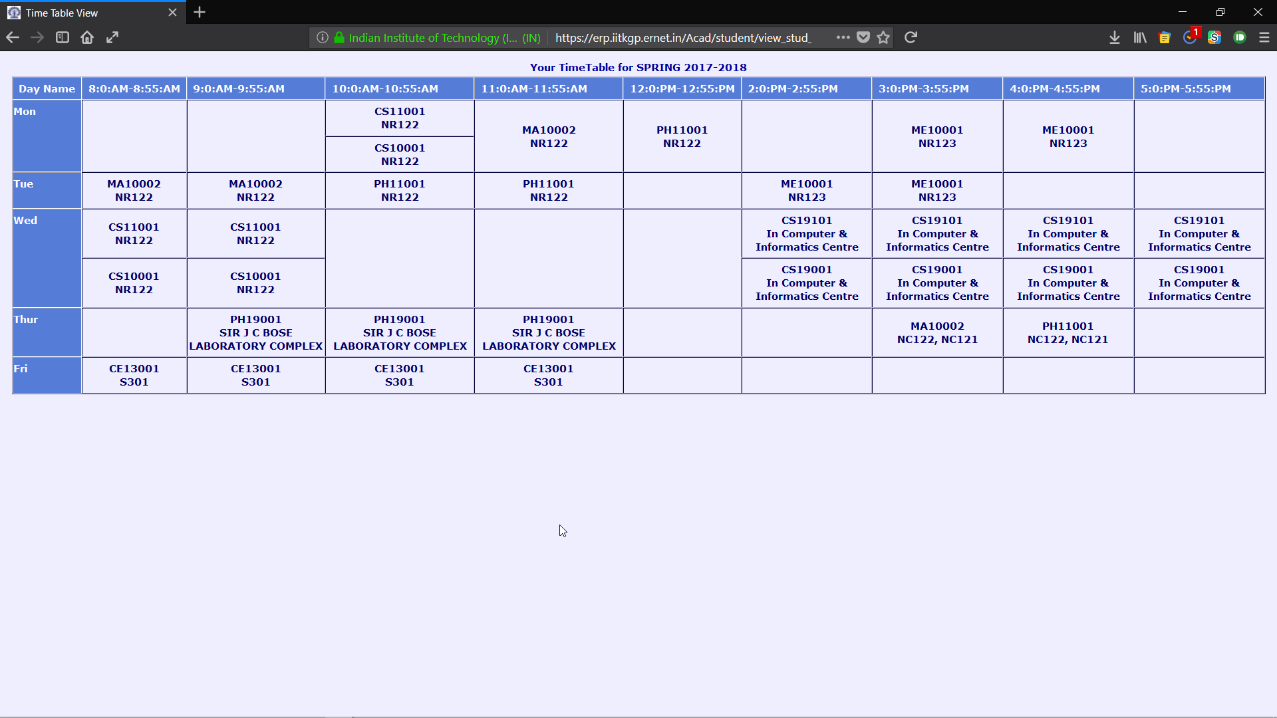
Task: Open the Firefox hamburger menu
Action: click(x=1264, y=38)
